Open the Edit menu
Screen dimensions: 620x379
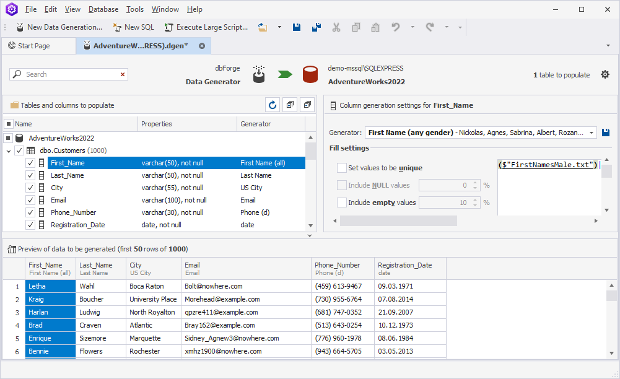(x=51, y=9)
